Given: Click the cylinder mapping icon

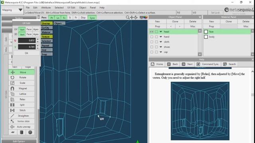Looking at the screenshot, I should click(22, 132).
